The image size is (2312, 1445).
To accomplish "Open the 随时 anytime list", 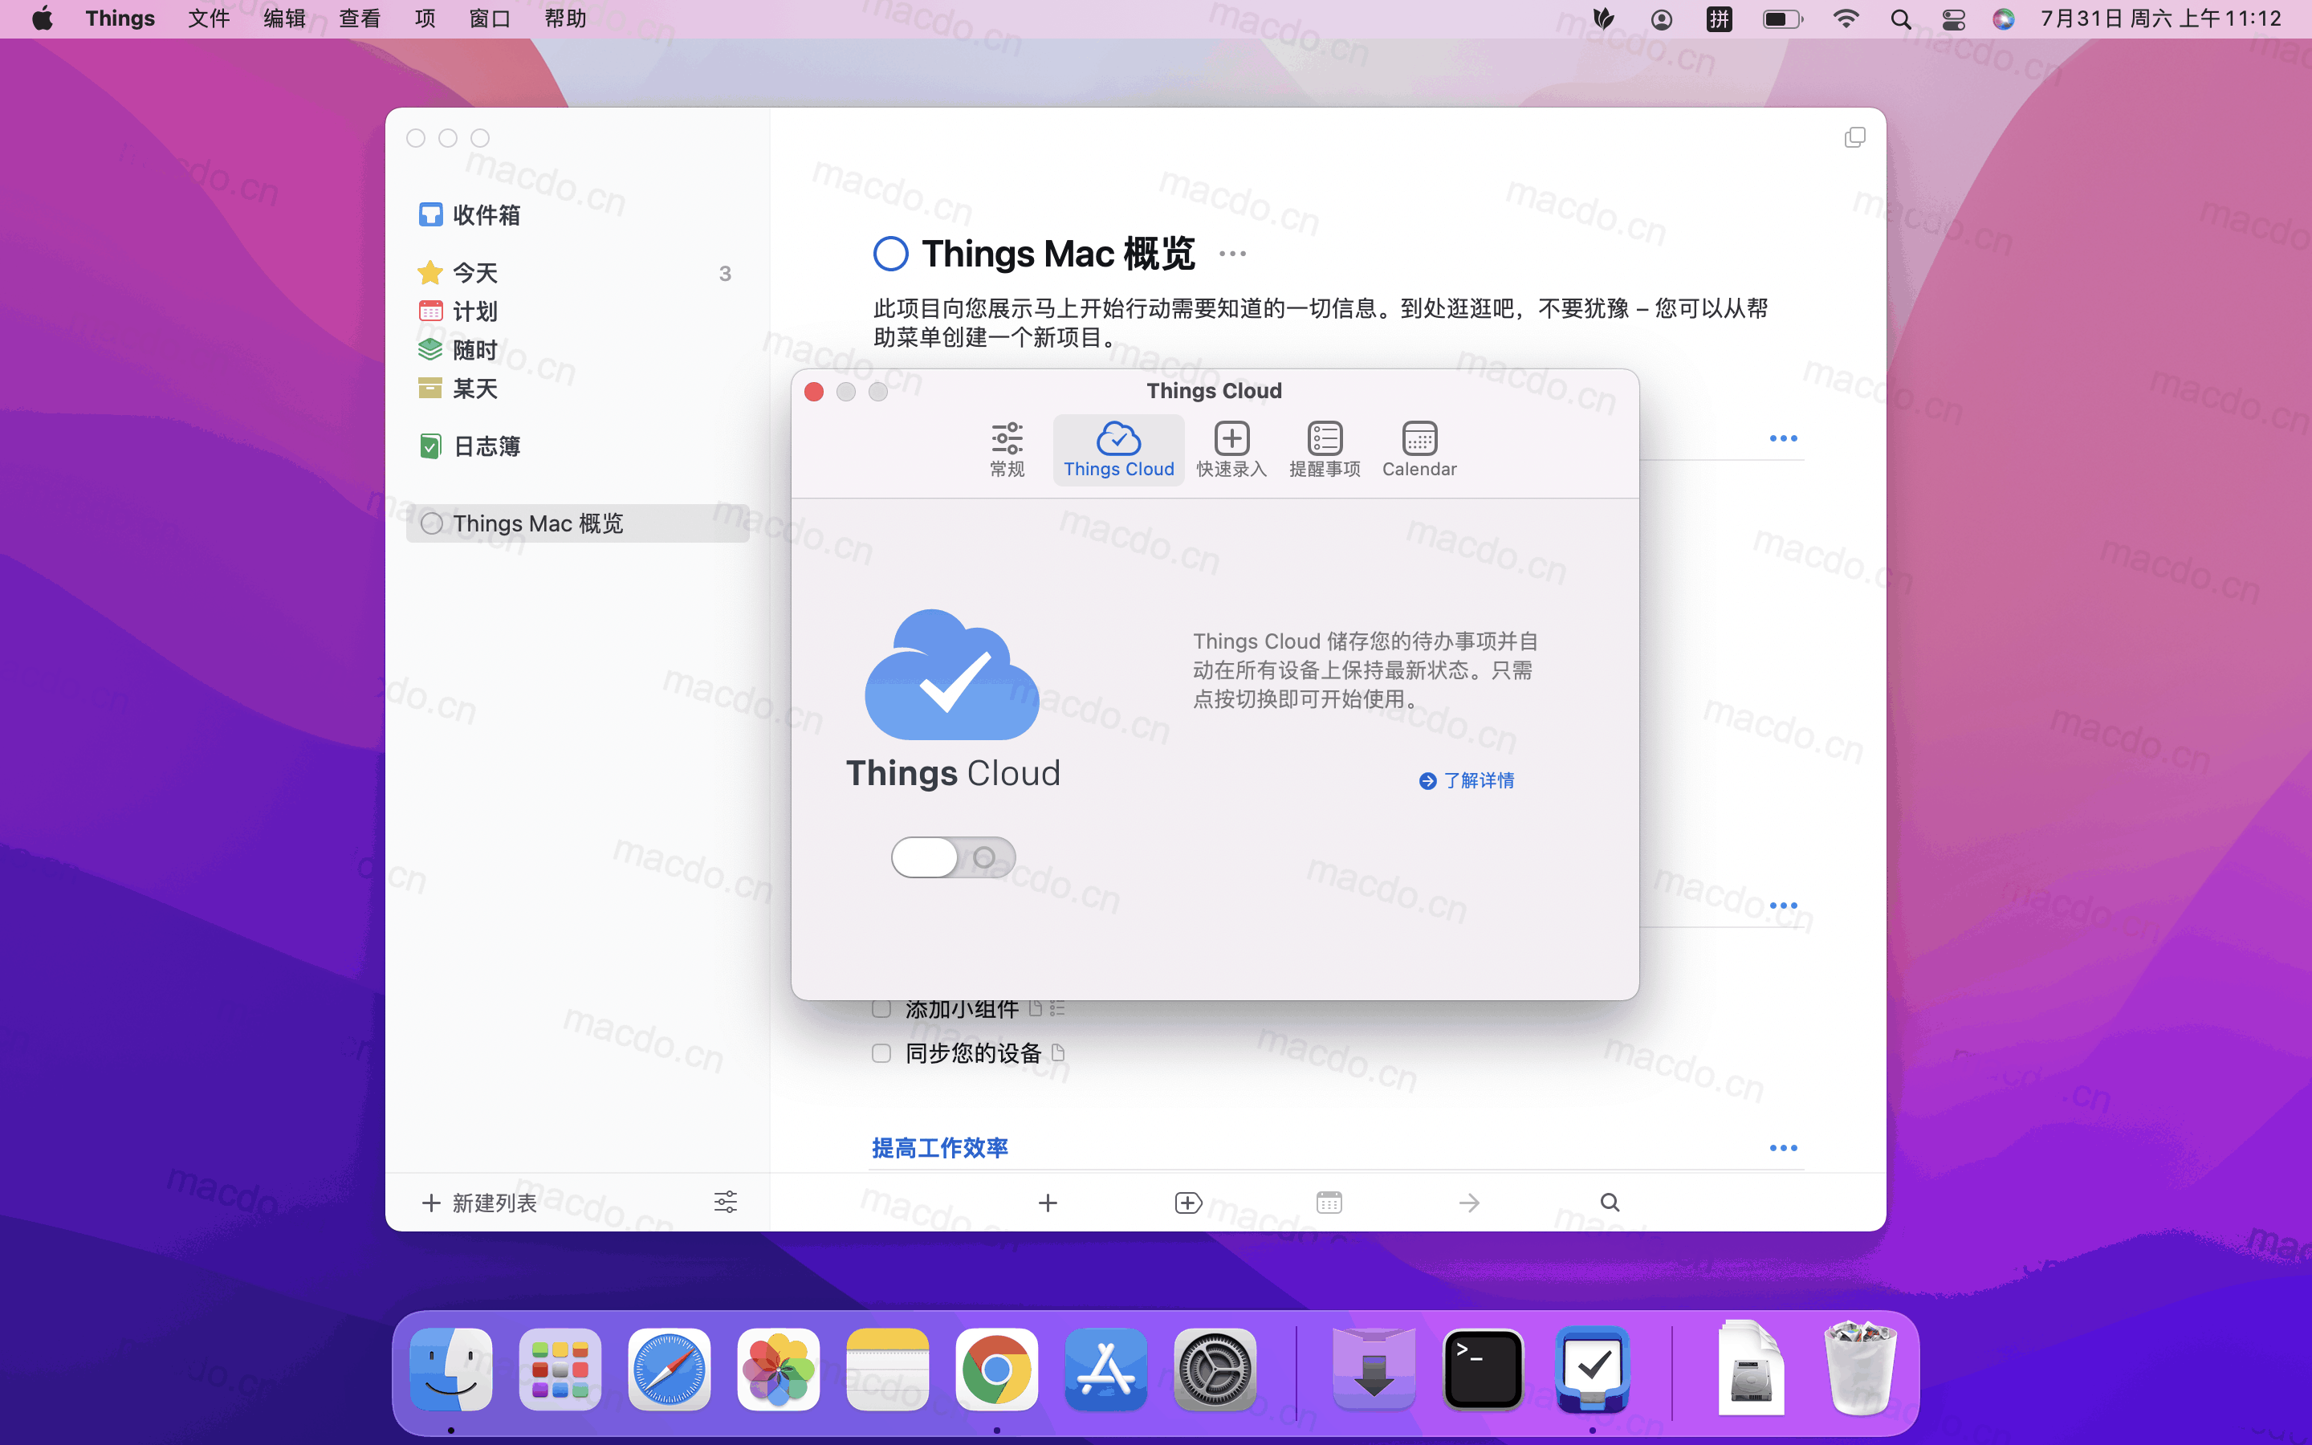I will click(577, 350).
